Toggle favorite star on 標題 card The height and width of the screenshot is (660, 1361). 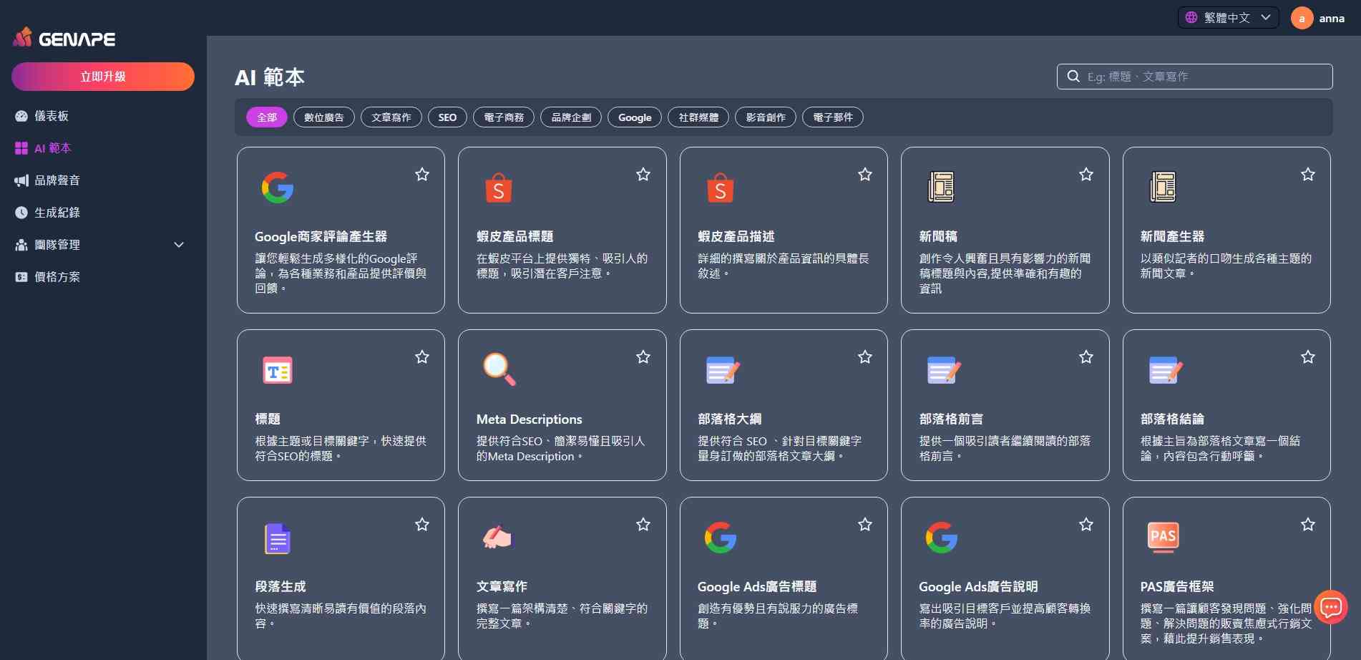(422, 356)
